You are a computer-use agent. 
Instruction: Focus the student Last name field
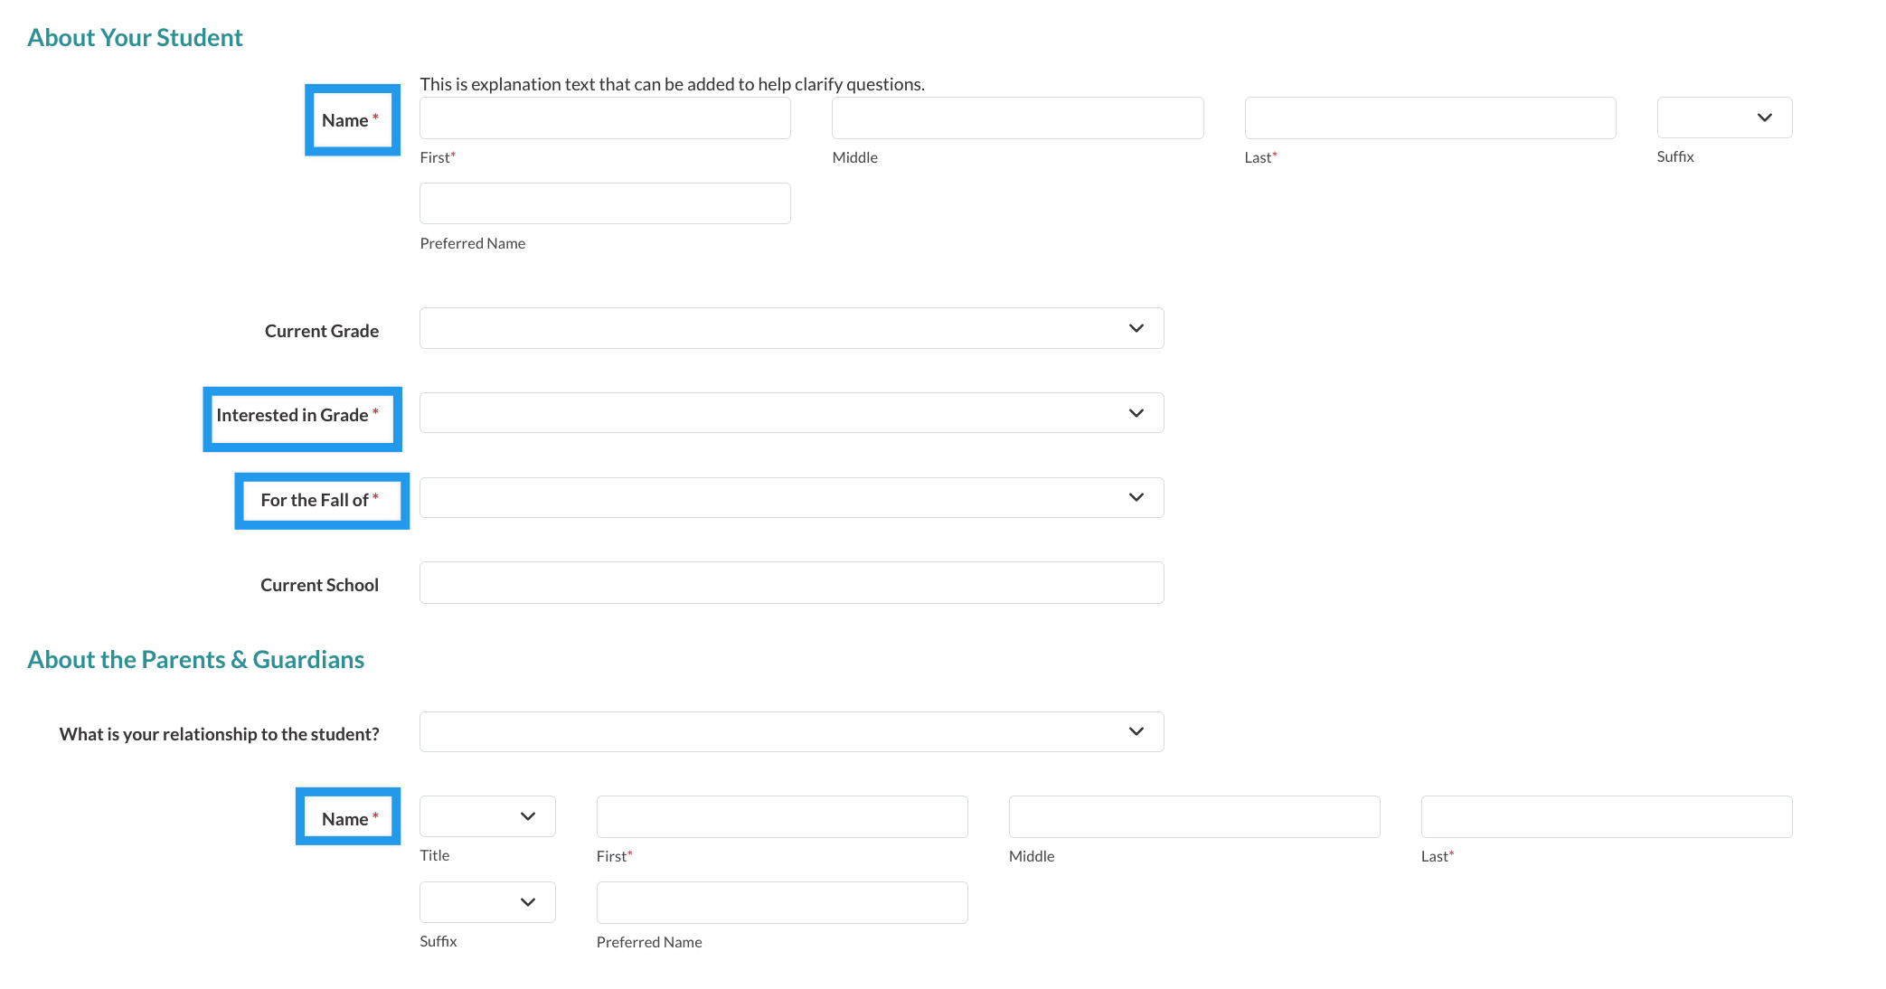pyautogui.click(x=1429, y=118)
